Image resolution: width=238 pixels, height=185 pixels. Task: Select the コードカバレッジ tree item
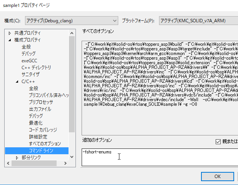[43, 130]
